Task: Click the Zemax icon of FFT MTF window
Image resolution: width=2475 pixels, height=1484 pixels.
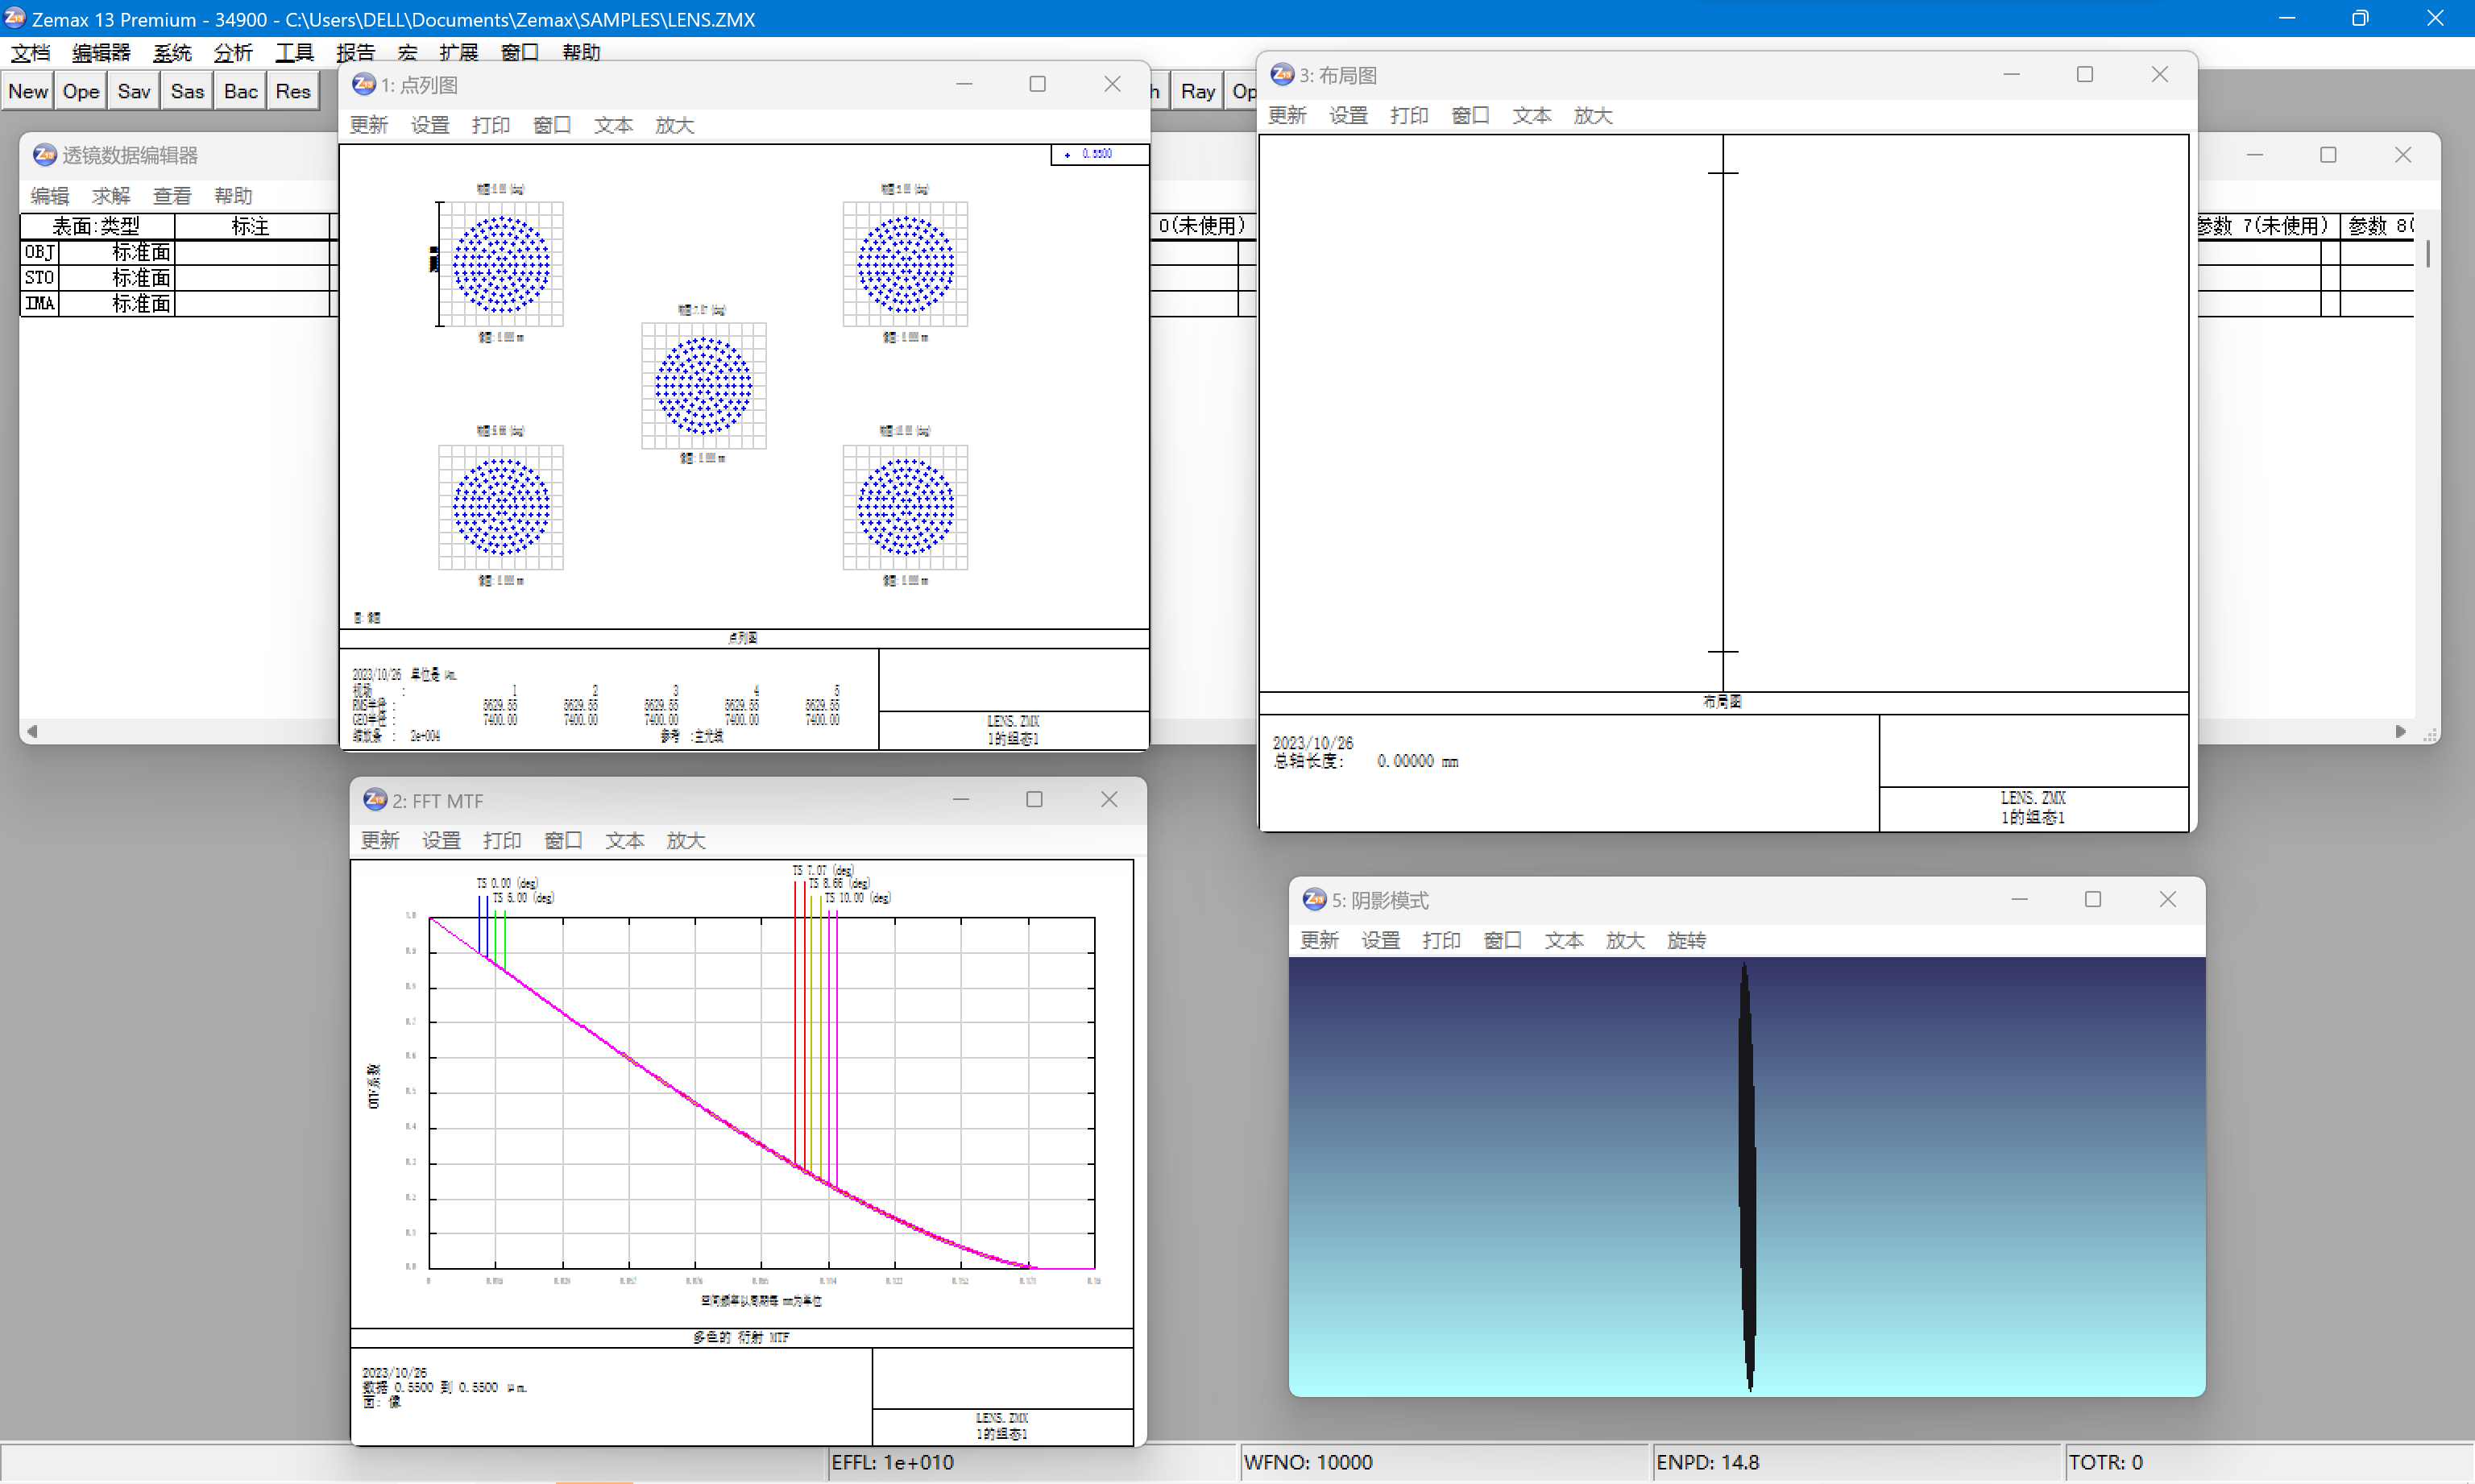Action: (375, 799)
